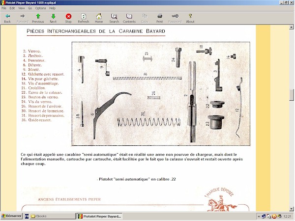
Task: Click the Next green down arrow
Action: coord(53,16)
